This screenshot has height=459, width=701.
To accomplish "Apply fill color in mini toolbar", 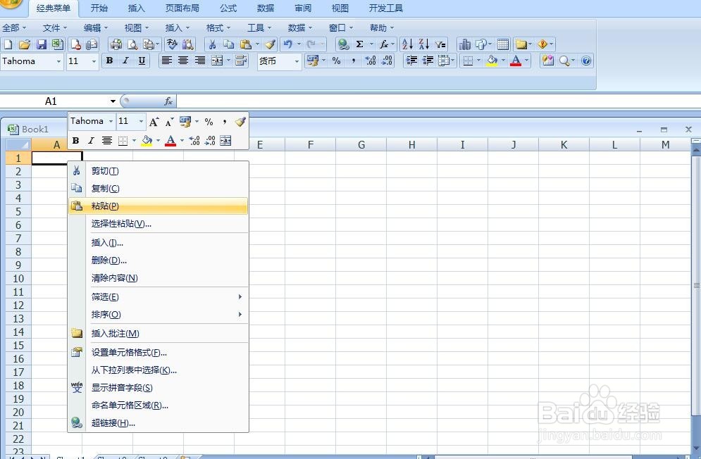I will 147,141.
